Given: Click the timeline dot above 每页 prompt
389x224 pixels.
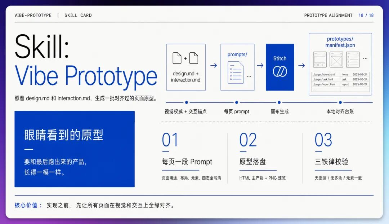Looking at the screenshot, I should (x=237, y=102).
